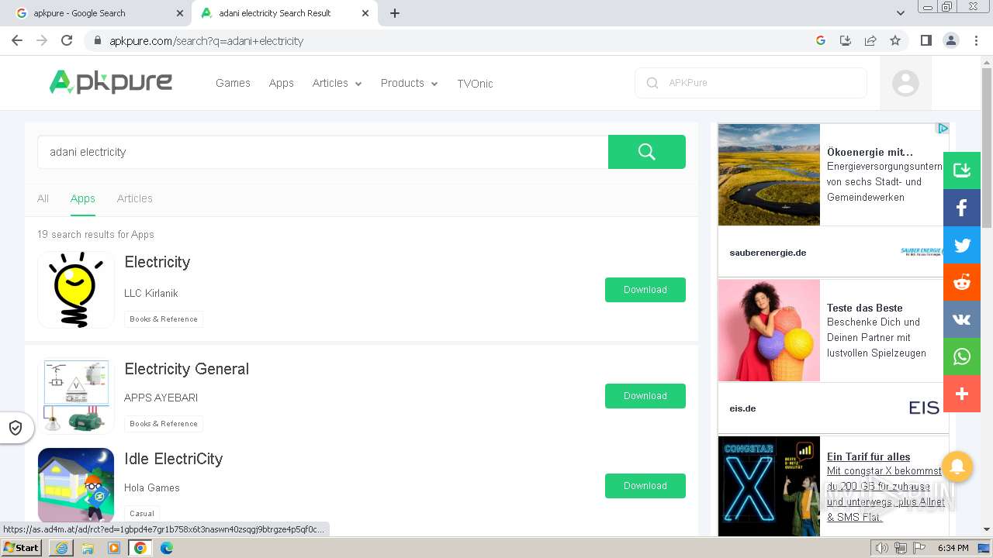Open the Electricity app title link
Screen dimensions: 993x558
[x=157, y=262]
